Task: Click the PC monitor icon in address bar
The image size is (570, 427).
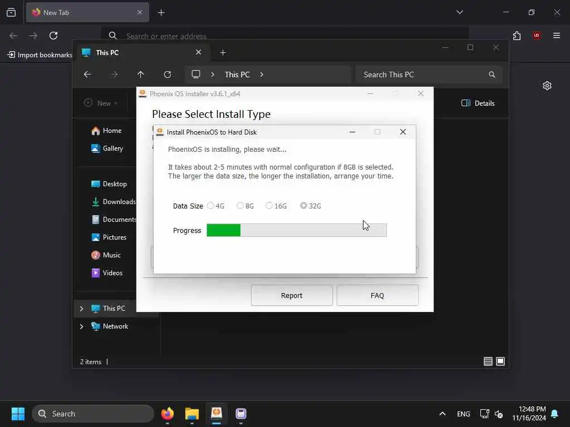Action: tap(196, 74)
